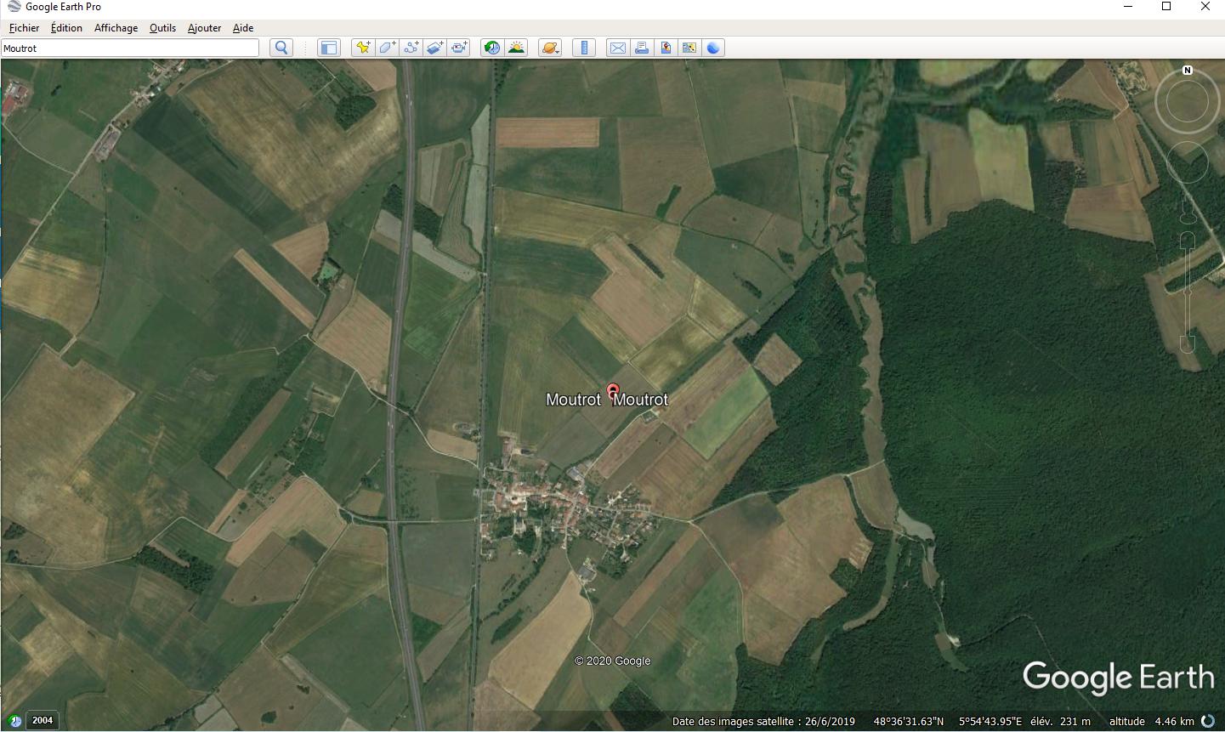
Task: Open the Édition menu
Action: [66, 27]
